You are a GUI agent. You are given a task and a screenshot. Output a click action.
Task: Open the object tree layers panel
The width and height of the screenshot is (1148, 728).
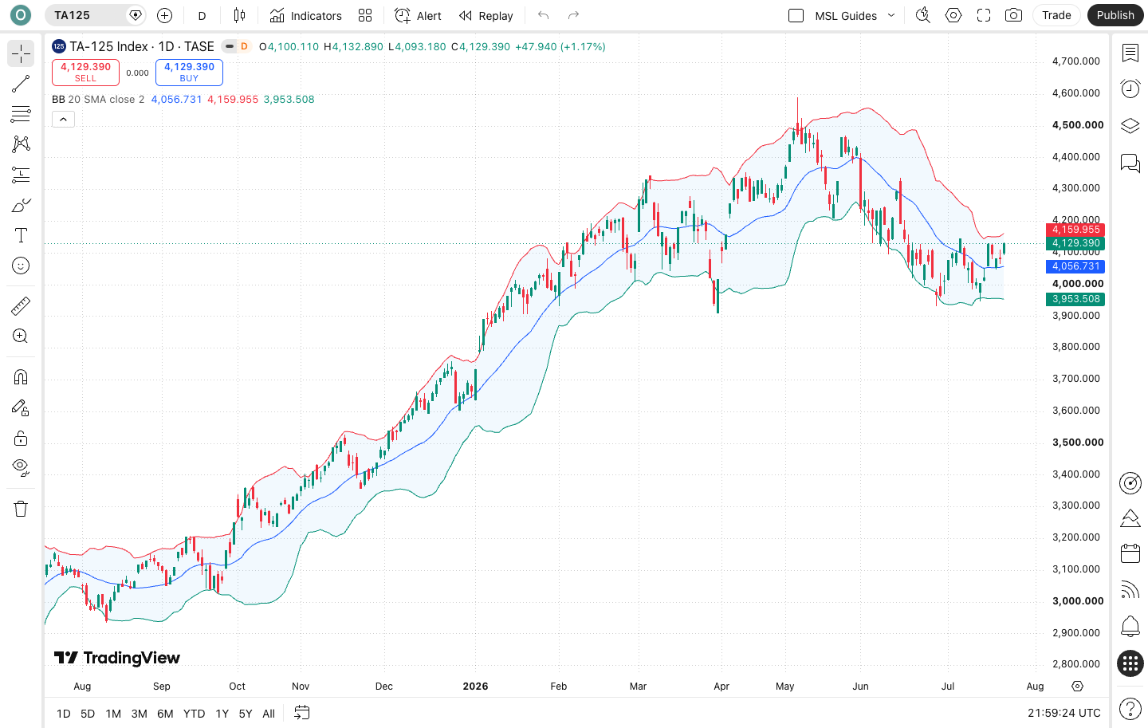pyautogui.click(x=1130, y=126)
